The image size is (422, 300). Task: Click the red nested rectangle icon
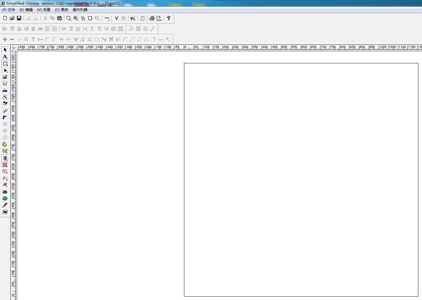(x=5, y=172)
